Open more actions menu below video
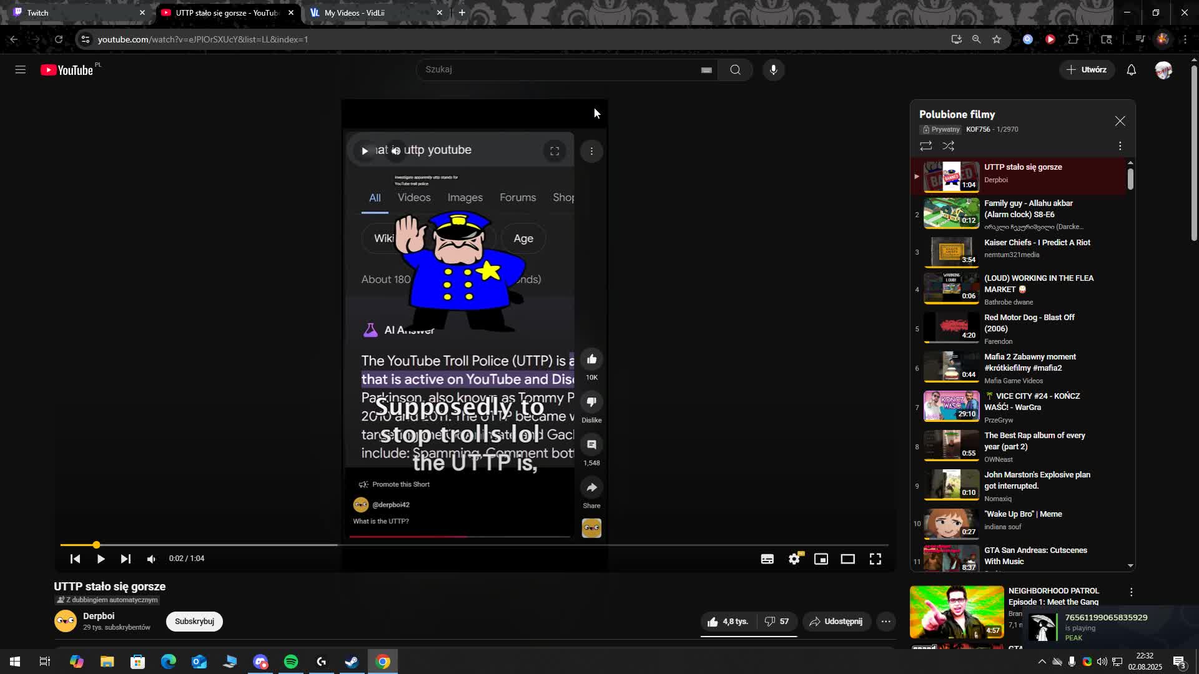This screenshot has height=674, width=1199. pos(886,622)
